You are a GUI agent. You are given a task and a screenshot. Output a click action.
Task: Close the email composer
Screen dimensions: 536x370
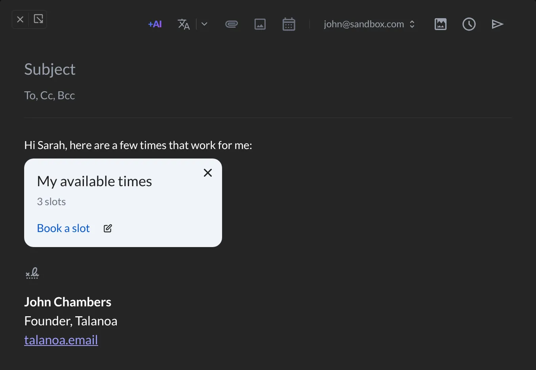pos(21,19)
